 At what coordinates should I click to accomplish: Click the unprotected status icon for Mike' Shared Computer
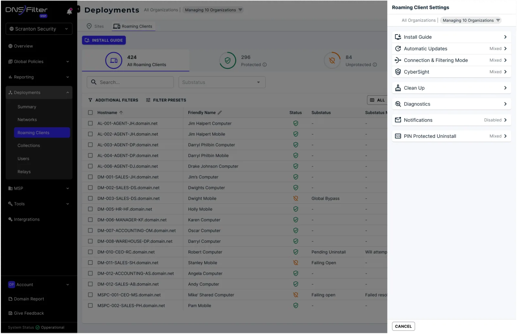point(296,295)
